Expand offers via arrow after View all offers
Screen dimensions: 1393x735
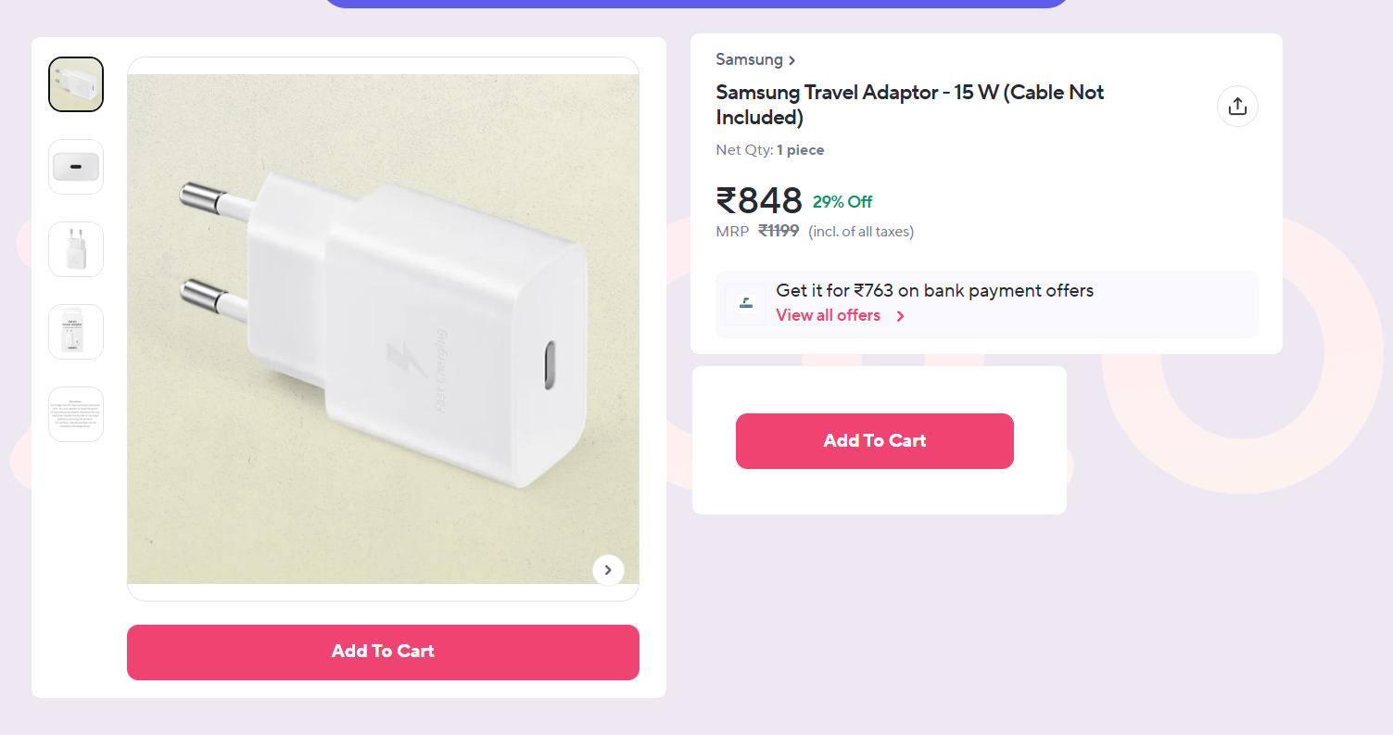900,316
